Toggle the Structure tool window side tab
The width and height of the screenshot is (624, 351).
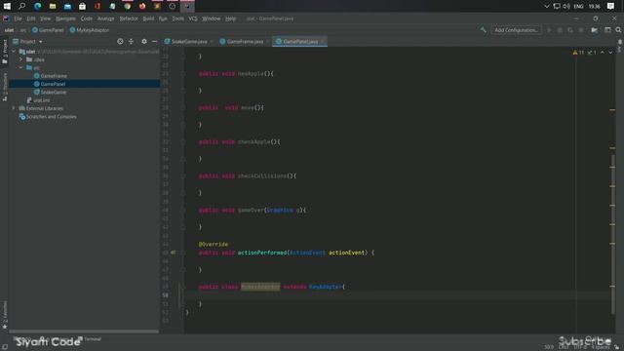pyautogui.click(x=5, y=87)
